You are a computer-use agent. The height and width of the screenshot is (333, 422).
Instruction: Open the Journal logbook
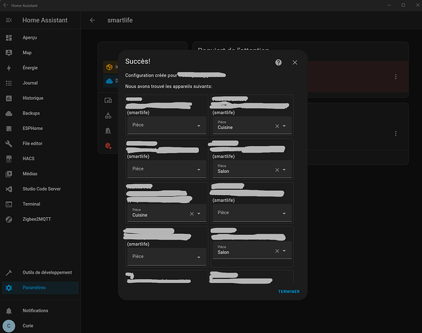(40, 83)
